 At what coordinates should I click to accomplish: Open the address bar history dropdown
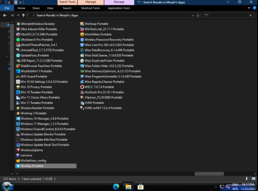(x=193, y=15)
